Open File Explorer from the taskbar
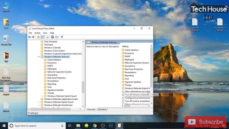Screen dimensions: 229x129 pyautogui.click(x=78, y=125)
